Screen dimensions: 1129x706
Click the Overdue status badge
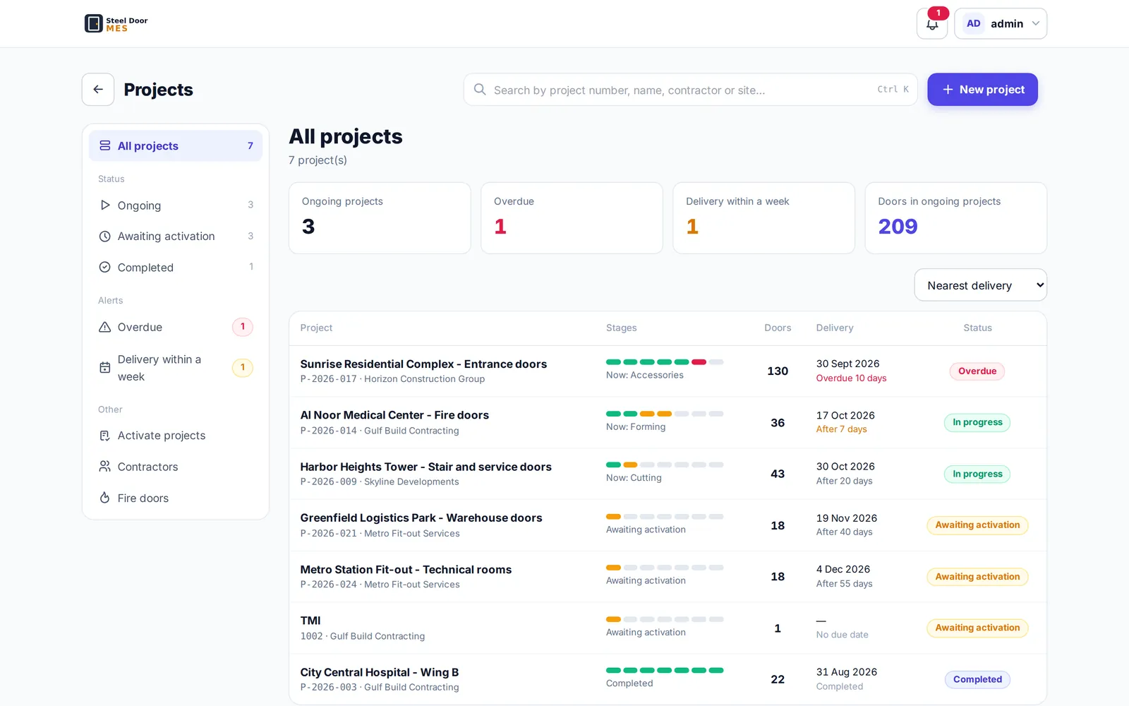(977, 371)
